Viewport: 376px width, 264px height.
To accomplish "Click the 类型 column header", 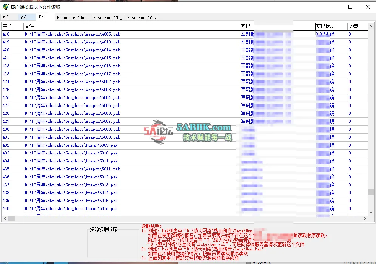I will (358, 26).
